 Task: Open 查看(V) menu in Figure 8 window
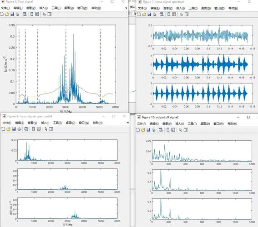[x=32, y=123]
